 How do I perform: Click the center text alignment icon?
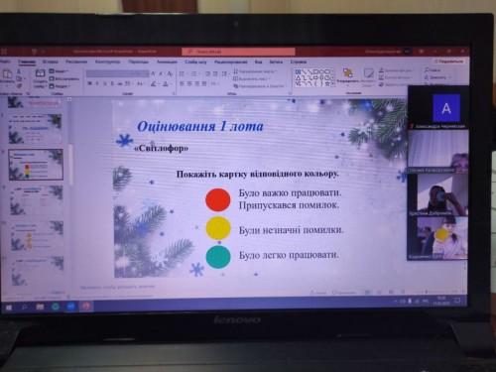[x=189, y=84]
